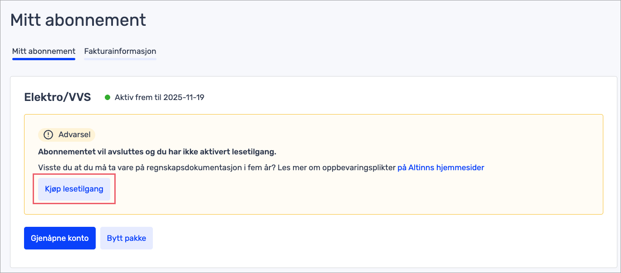The image size is (621, 273).
Task: Click the Kjøp lesetilgang button
Action: [74, 189]
